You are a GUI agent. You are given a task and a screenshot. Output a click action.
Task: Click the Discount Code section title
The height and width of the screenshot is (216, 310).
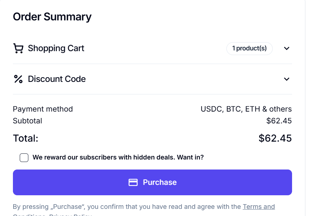click(x=57, y=79)
